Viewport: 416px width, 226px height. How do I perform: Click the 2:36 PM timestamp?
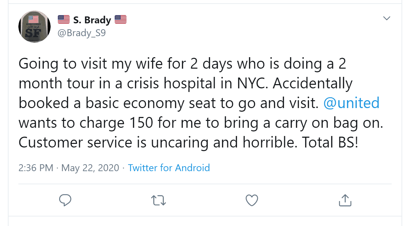(36, 168)
